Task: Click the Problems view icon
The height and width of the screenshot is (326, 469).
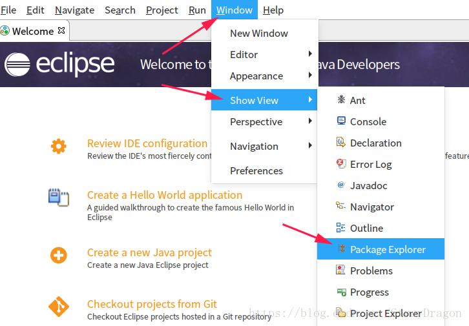Action: point(340,270)
